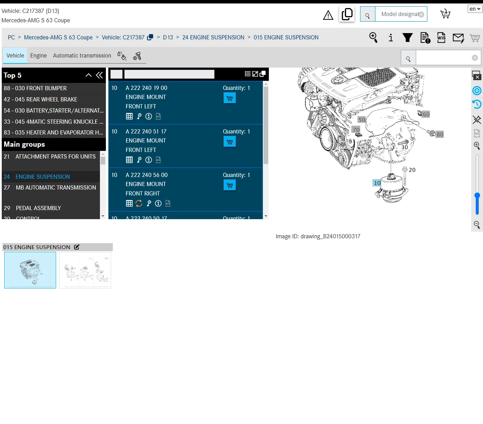
Task: Collapse the Top 5 section with chevron
Action: coord(89,75)
